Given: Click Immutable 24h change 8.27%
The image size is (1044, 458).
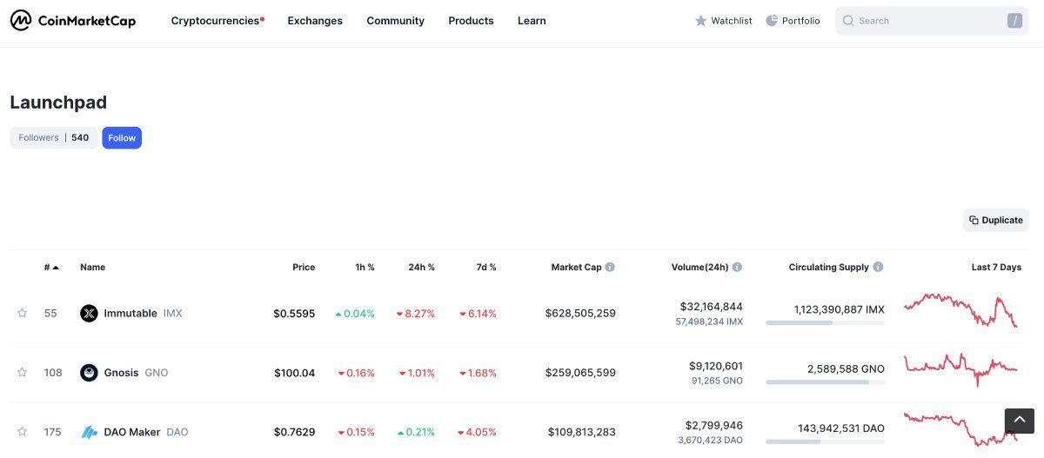Looking at the screenshot, I should [x=415, y=313].
